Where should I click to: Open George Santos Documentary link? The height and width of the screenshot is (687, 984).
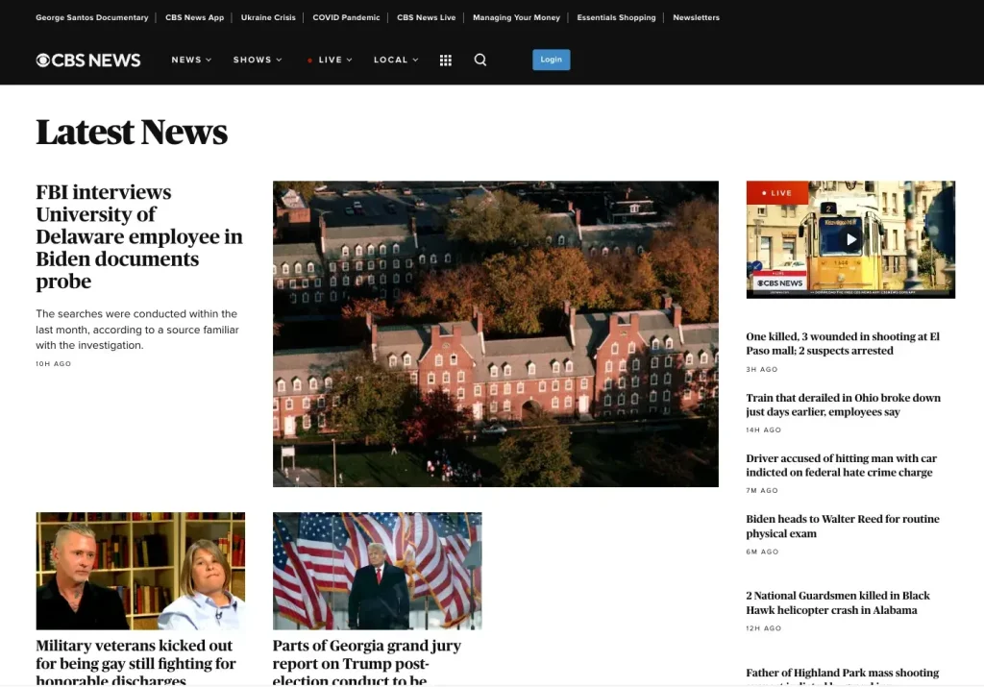click(92, 17)
